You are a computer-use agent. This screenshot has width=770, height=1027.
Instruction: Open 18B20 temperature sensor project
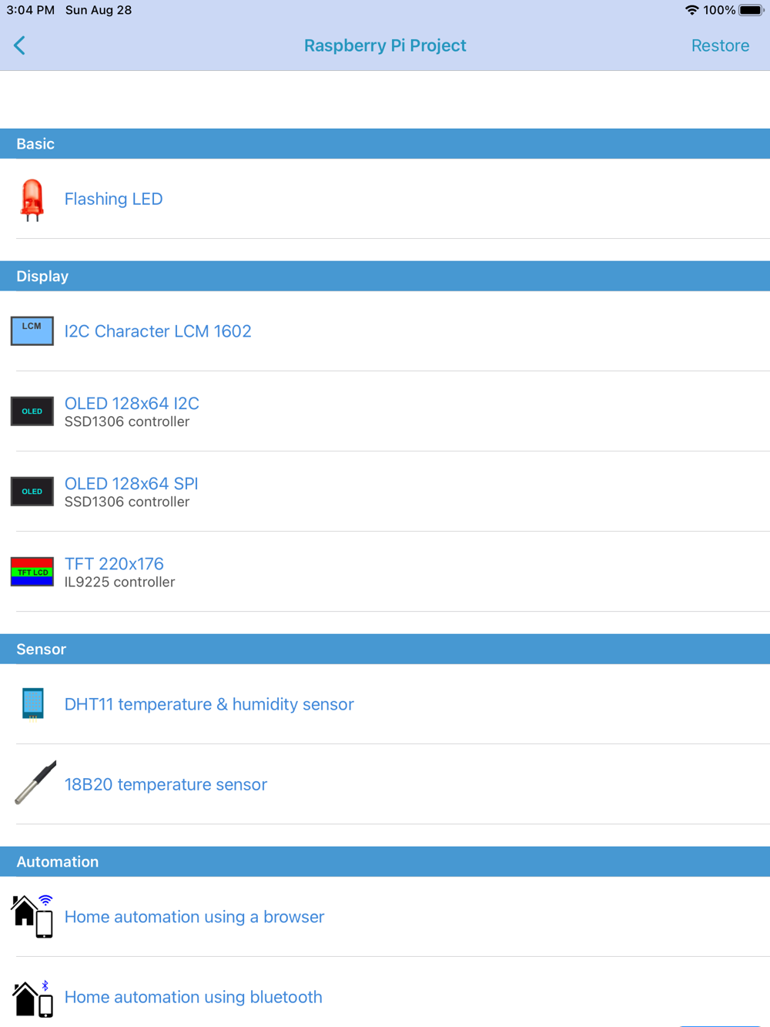385,784
